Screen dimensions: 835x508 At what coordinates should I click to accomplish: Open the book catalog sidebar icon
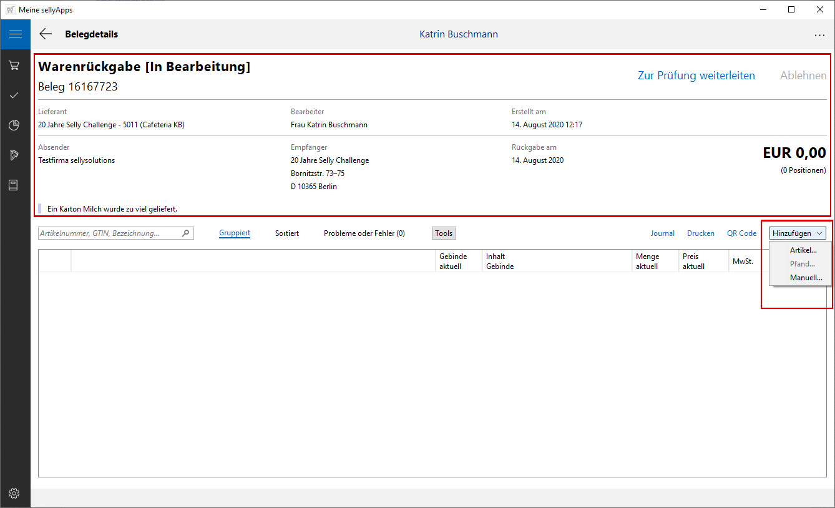pyautogui.click(x=14, y=185)
